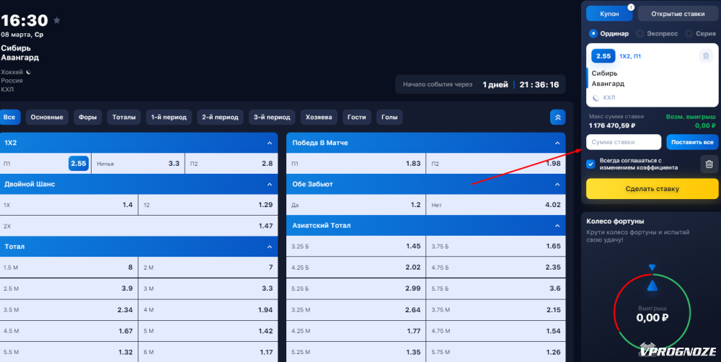Pick 12 double chance at 1.29
The image size is (721, 362).
pyautogui.click(x=208, y=205)
